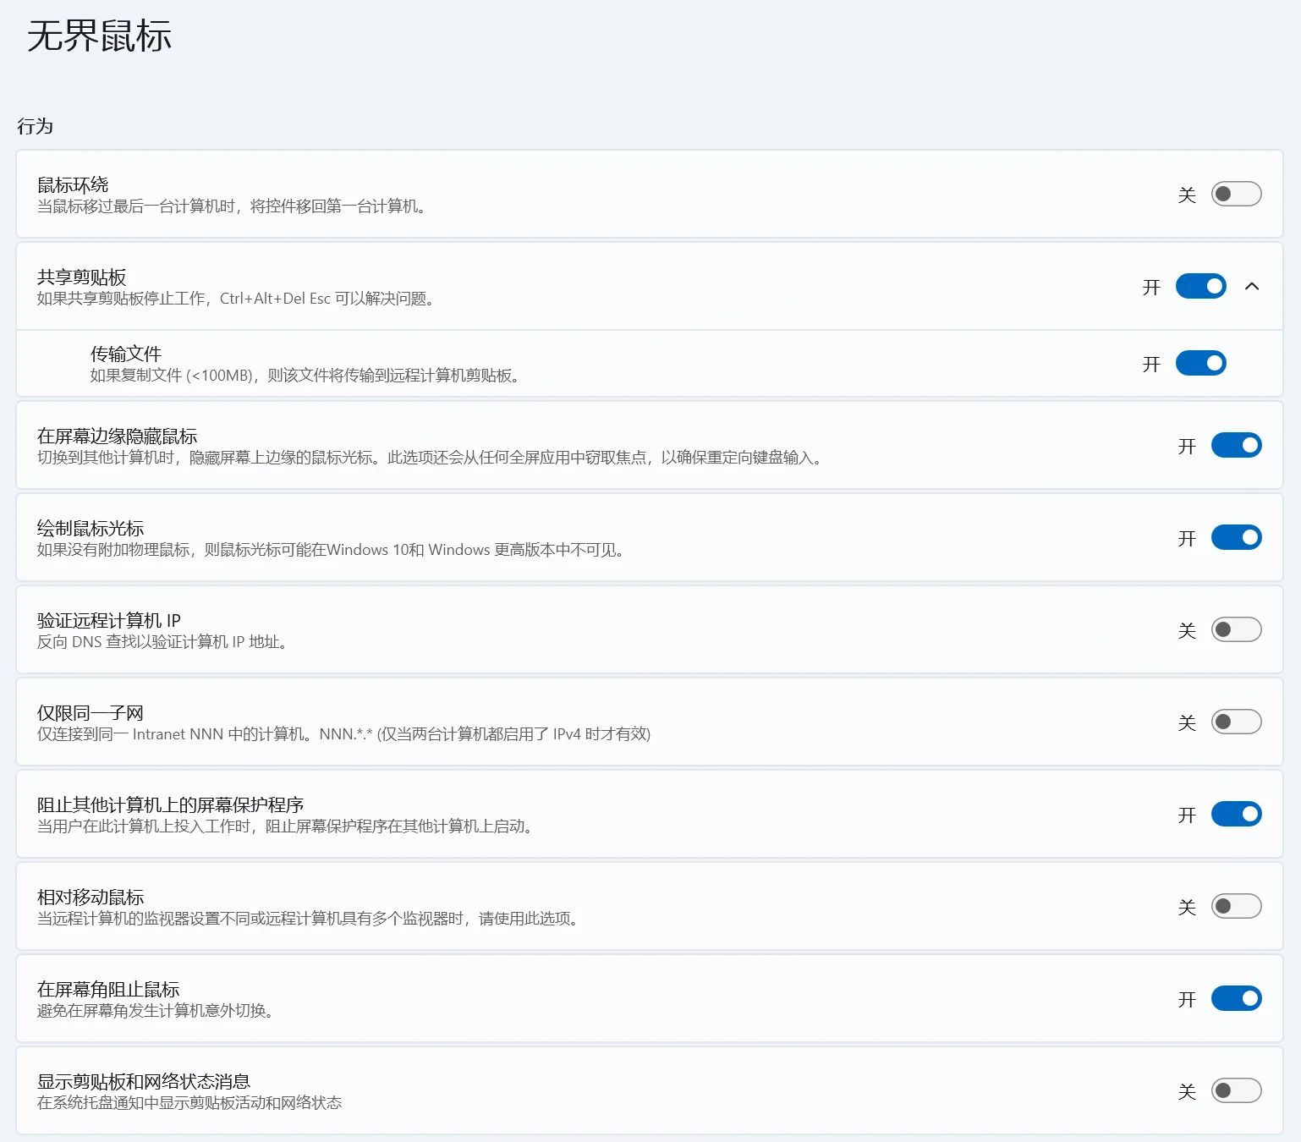The width and height of the screenshot is (1301, 1142).
Task: Disable the 传输文件 toggle
Action: 1200,363
